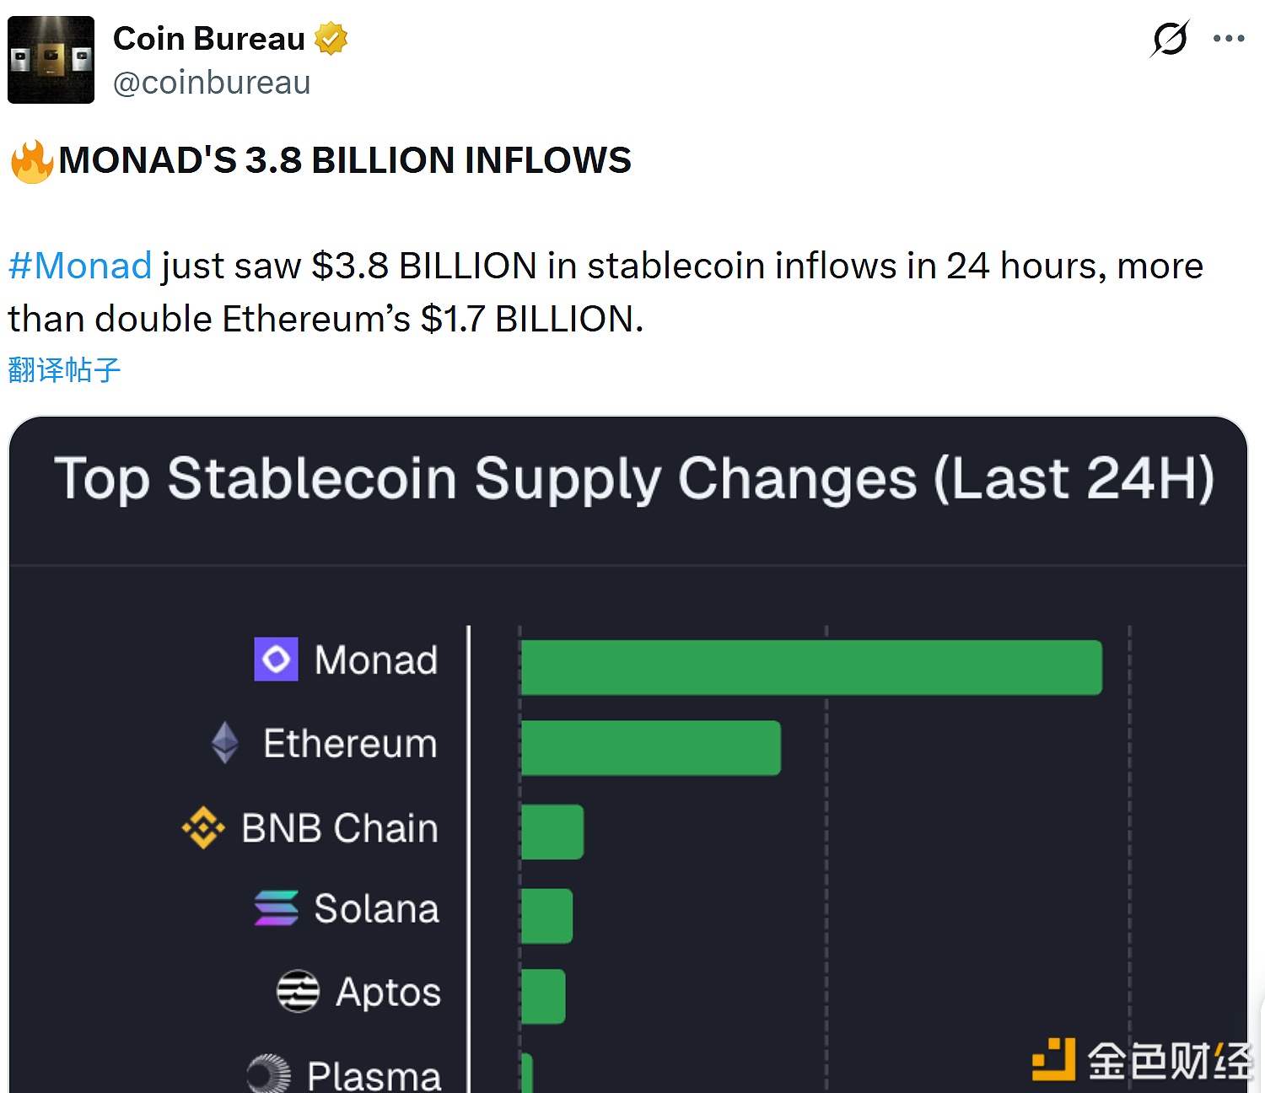Click the Ethereum green bar
The width and height of the screenshot is (1265, 1093).
[x=650, y=747]
